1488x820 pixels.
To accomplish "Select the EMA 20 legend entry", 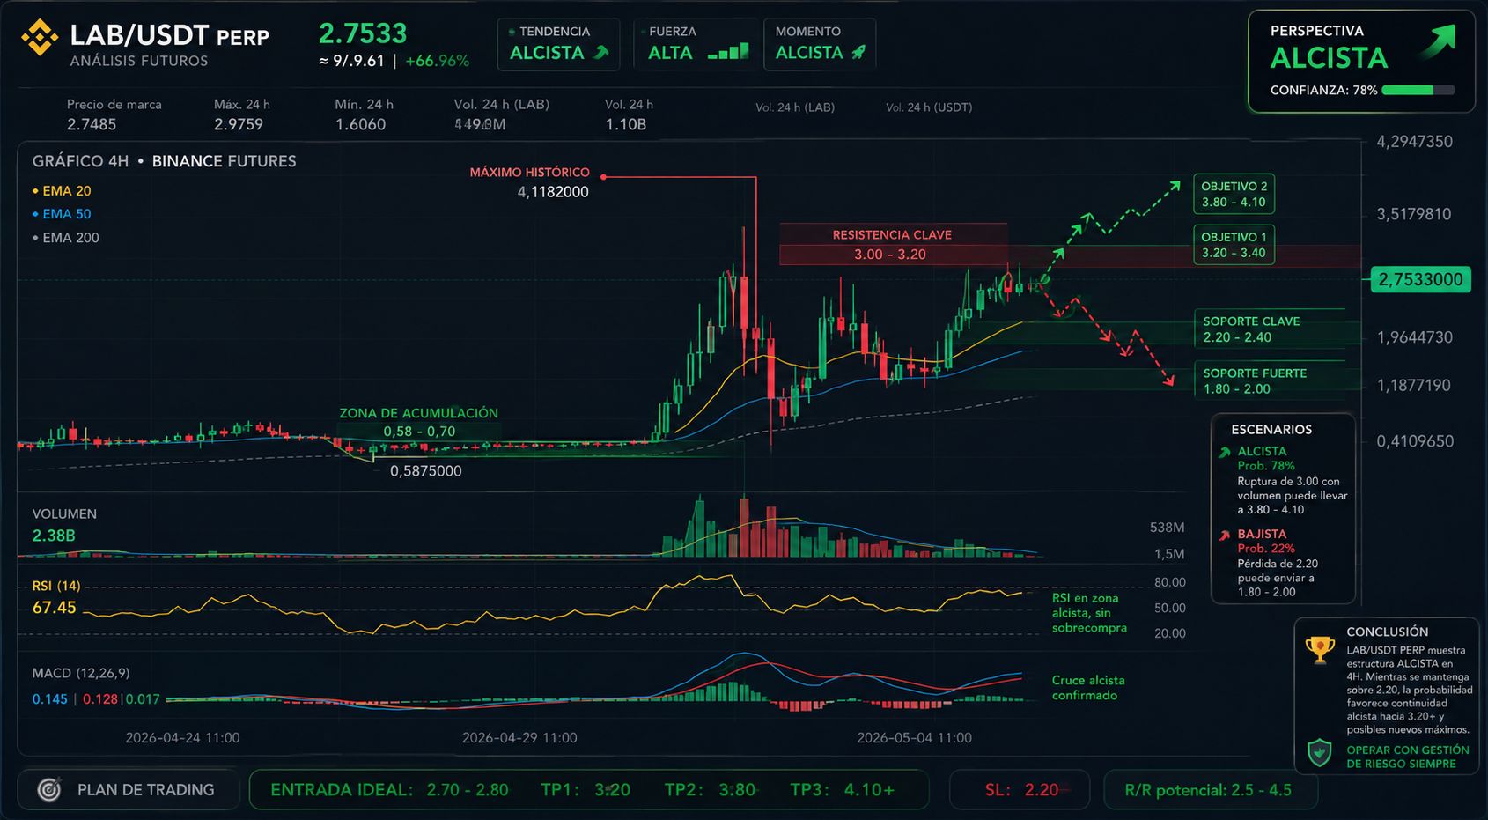I will tap(62, 191).
